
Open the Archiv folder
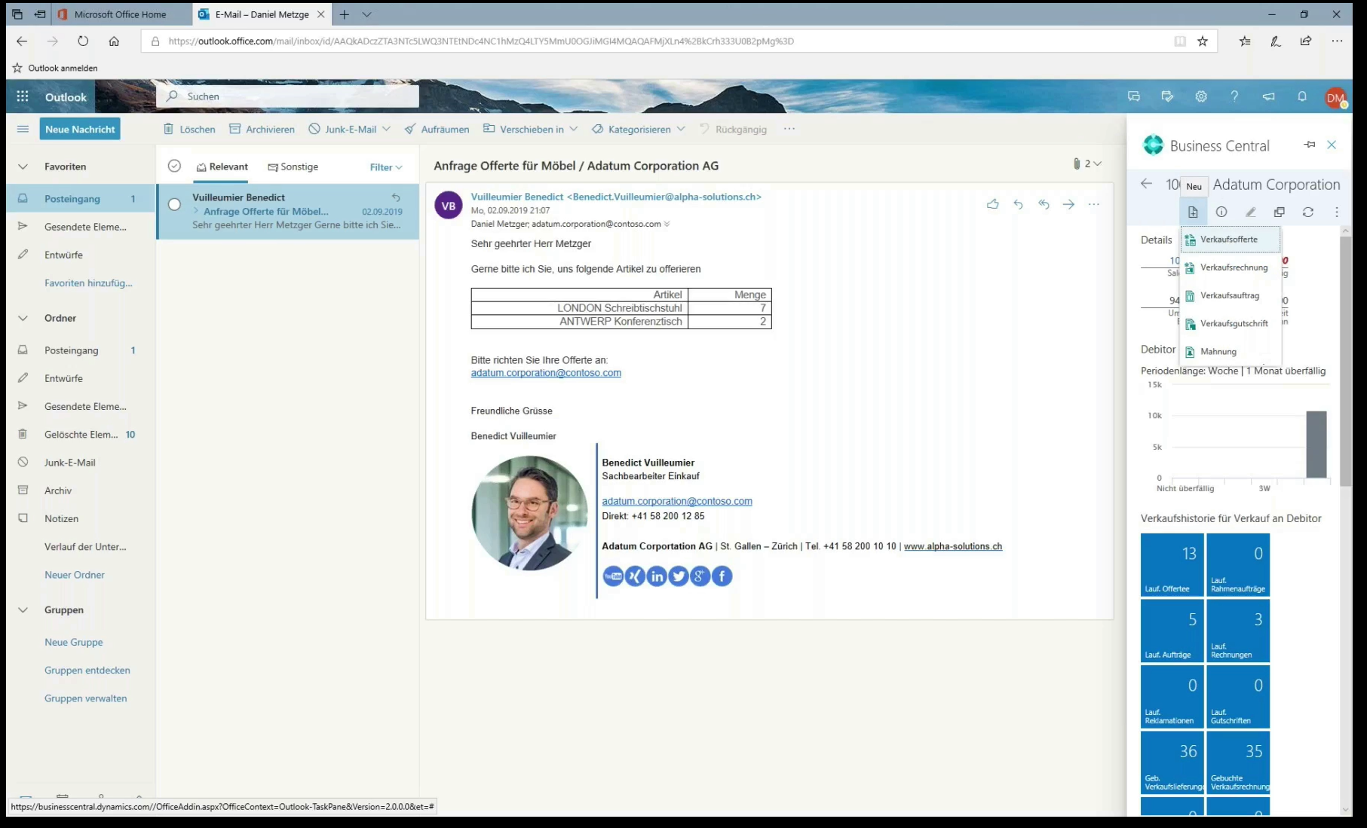[81, 490]
